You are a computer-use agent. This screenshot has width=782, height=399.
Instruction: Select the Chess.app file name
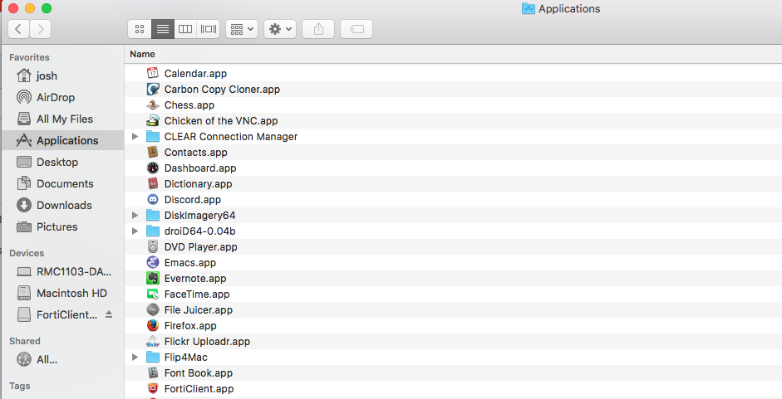point(189,105)
